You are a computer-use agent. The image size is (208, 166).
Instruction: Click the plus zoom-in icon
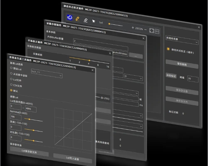[133, 28]
